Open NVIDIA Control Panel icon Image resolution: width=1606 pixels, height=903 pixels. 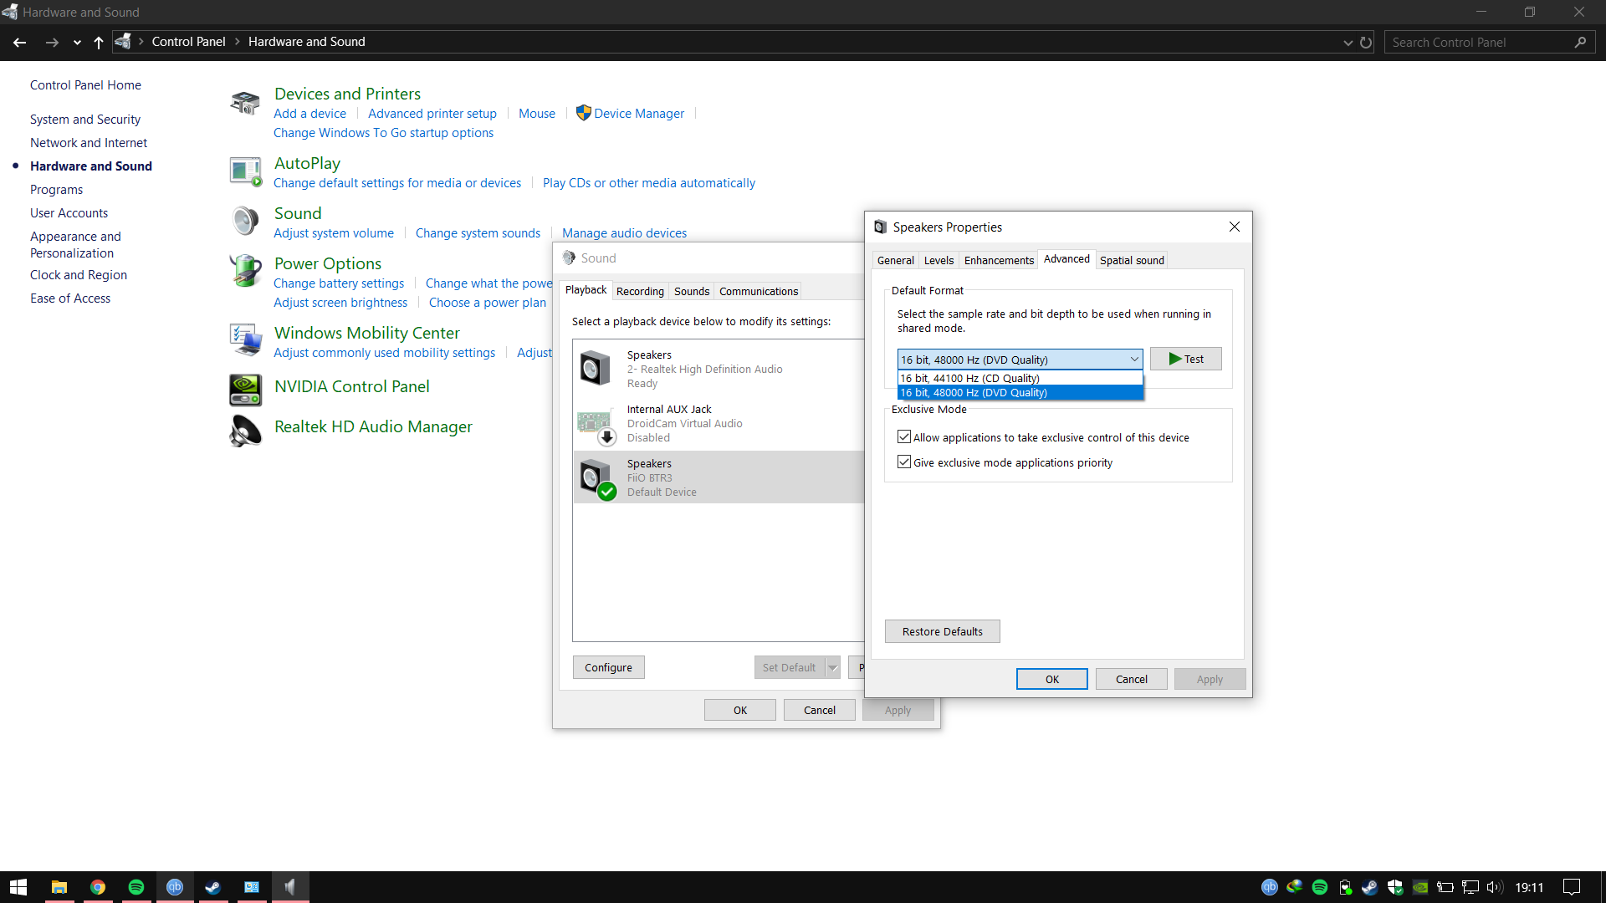point(245,390)
